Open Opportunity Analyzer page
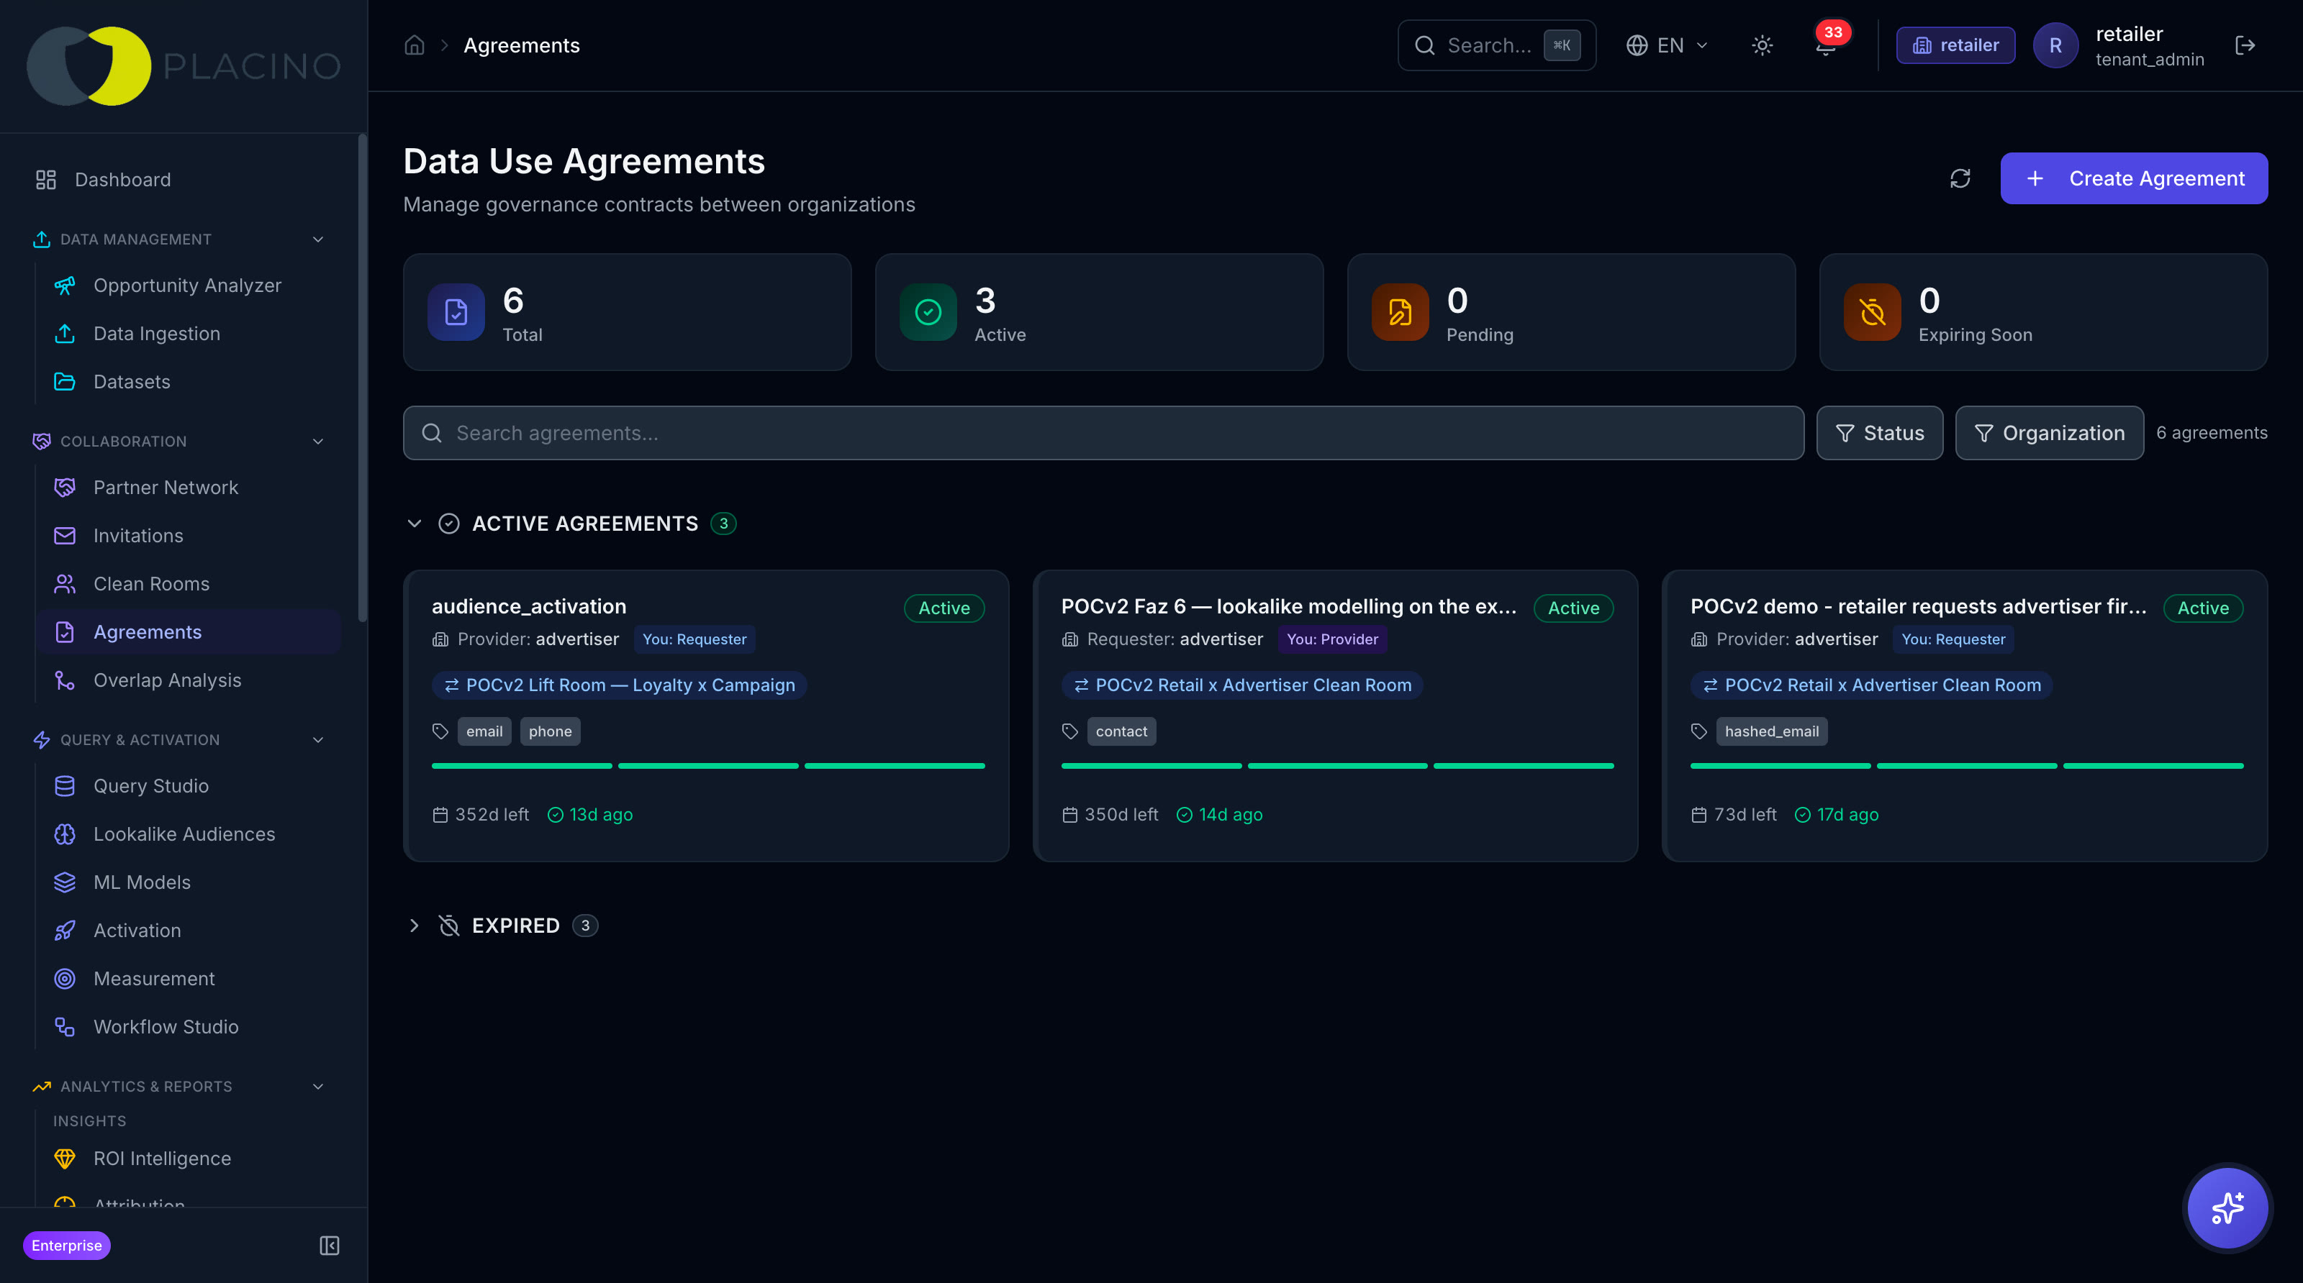Image resolution: width=2303 pixels, height=1283 pixels. click(189, 285)
